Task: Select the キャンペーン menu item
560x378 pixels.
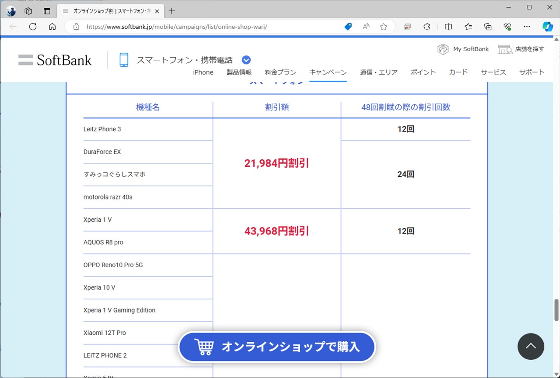Action: (328, 72)
